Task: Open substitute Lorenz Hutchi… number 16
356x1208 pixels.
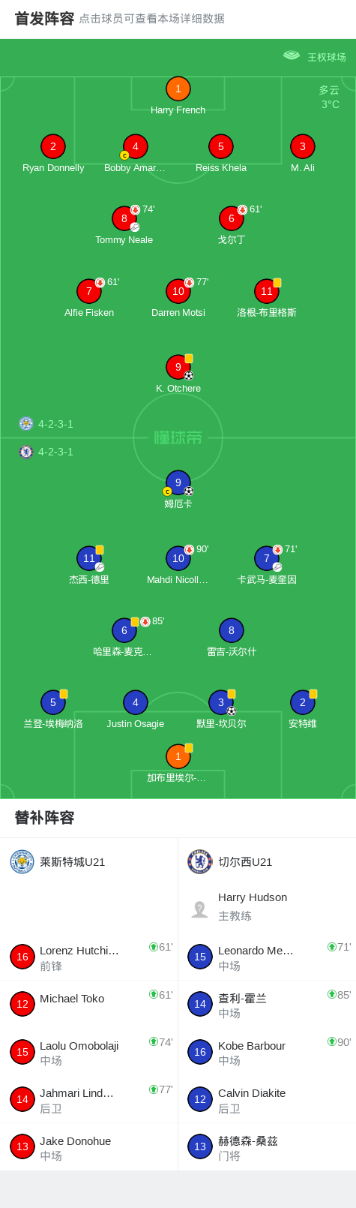Action: (x=89, y=957)
